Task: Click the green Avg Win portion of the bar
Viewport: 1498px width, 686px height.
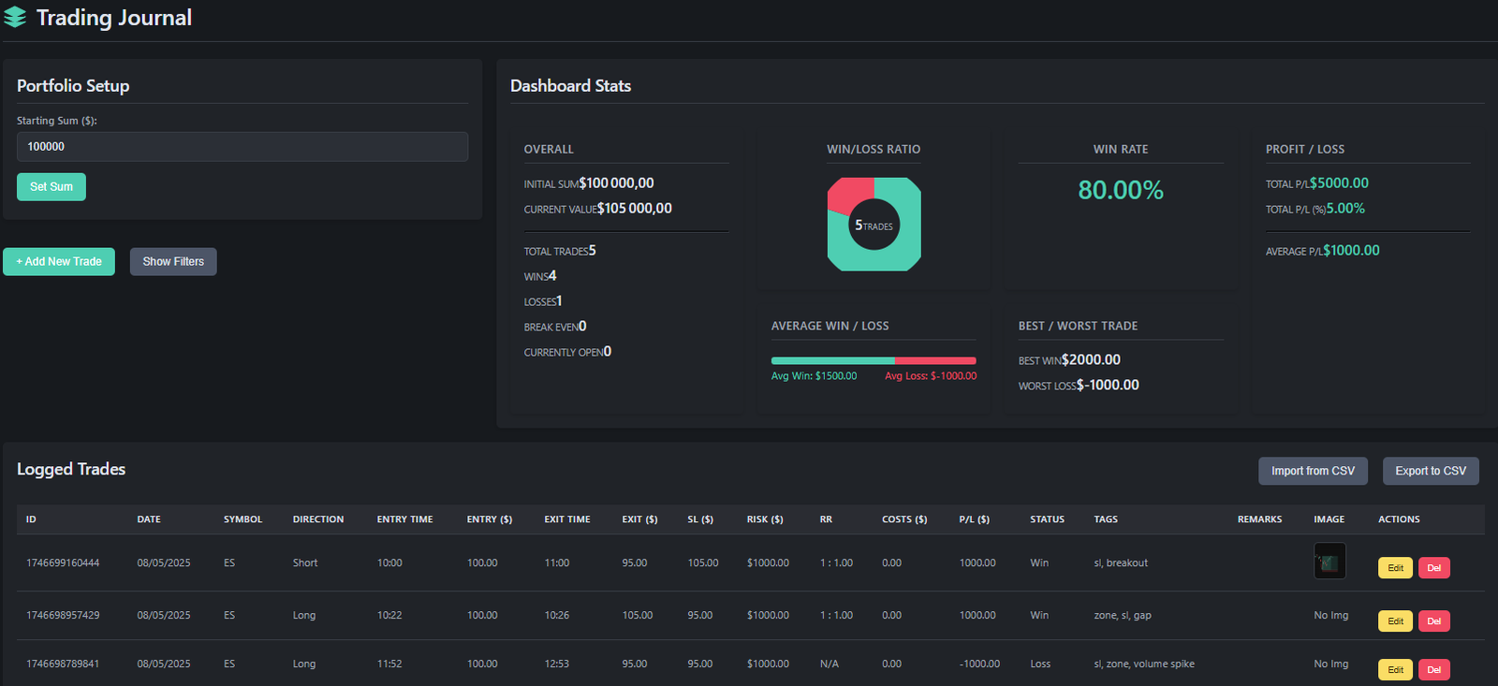Action: [x=832, y=360]
